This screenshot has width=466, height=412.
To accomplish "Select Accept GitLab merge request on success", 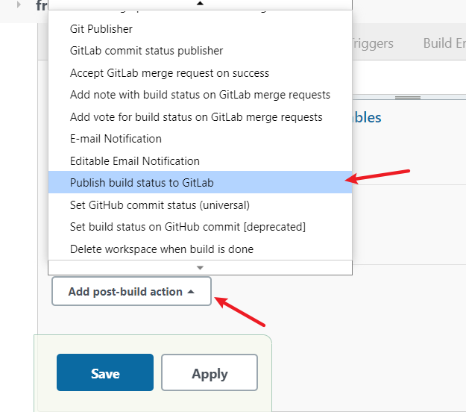I will tap(200, 73).
